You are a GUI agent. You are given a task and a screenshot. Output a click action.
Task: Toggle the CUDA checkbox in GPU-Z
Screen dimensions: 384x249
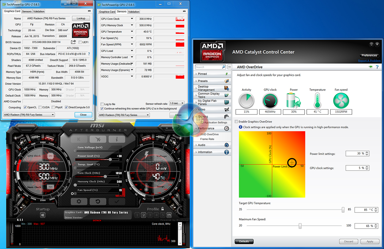point(40,107)
